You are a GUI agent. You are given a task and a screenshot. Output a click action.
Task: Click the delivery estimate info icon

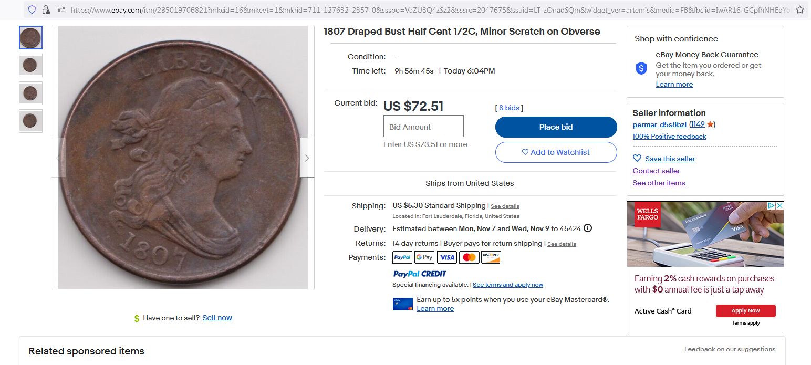pos(588,228)
